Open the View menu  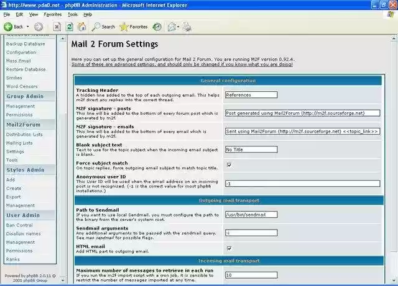pos(34,14)
